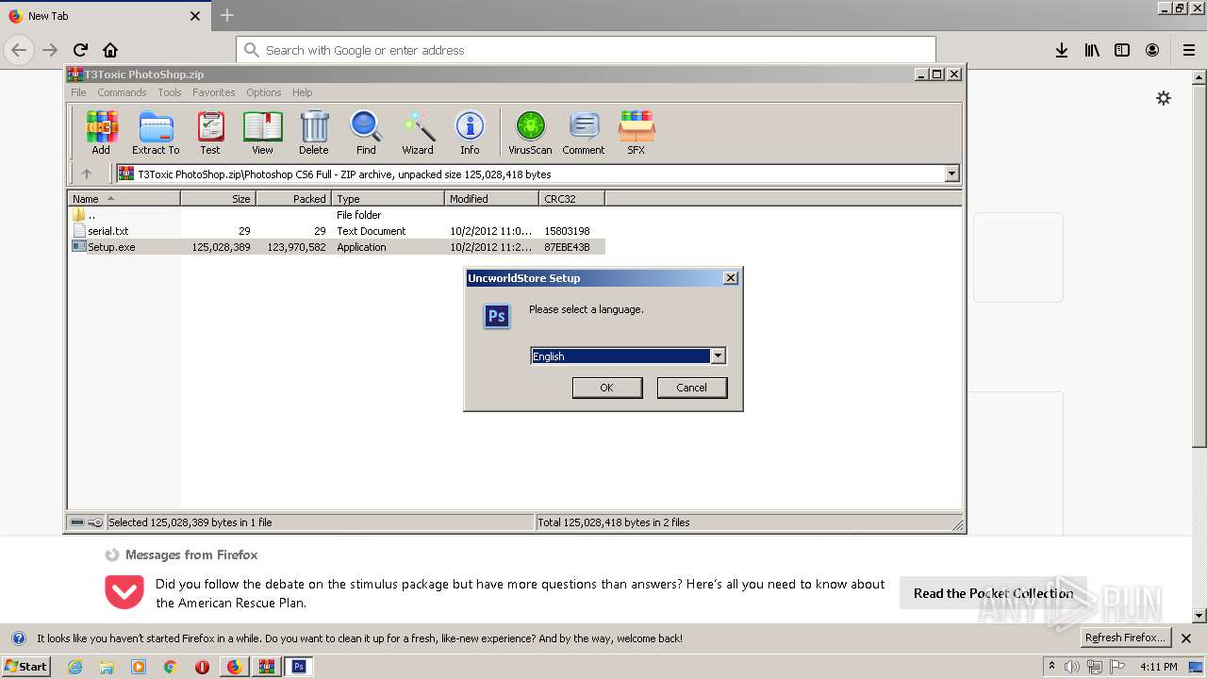Close the New Tab tab
This screenshot has height=679, width=1207.
[x=195, y=16]
